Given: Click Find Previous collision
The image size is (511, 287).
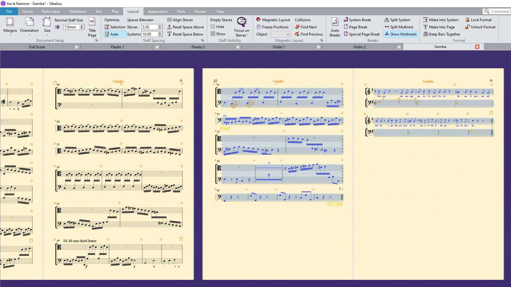Looking at the screenshot, I should pyautogui.click(x=309, y=34).
